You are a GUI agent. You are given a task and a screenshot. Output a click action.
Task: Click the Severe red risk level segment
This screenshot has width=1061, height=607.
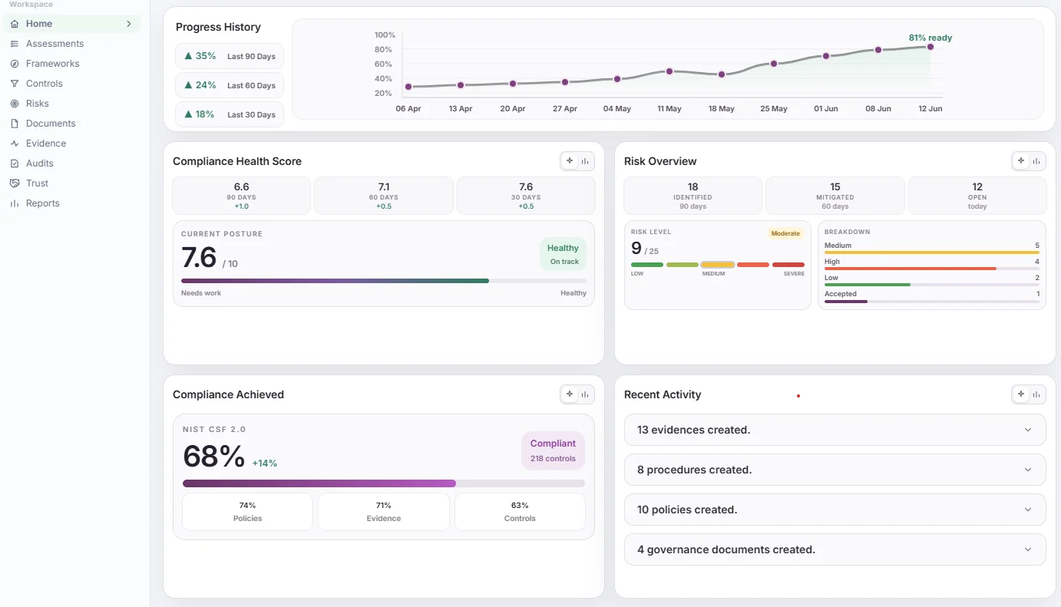(x=788, y=265)
